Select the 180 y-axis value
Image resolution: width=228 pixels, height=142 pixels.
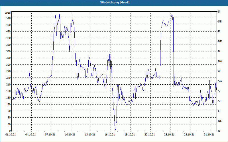9,91
